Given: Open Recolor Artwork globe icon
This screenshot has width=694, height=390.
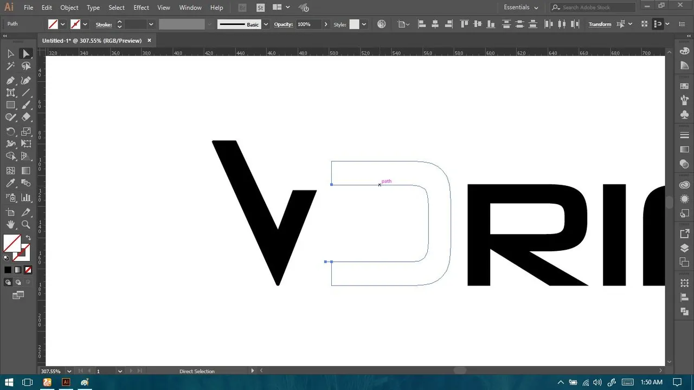Looking at the screenshot, I should point(382,24).
